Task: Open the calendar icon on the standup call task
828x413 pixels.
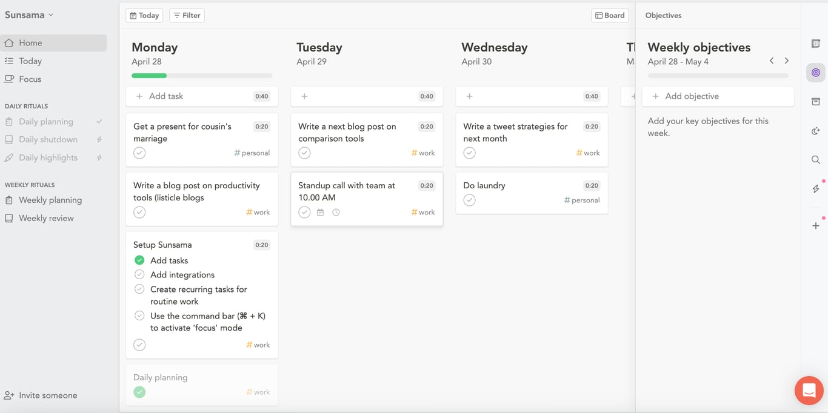Action: tap(320, 212)
